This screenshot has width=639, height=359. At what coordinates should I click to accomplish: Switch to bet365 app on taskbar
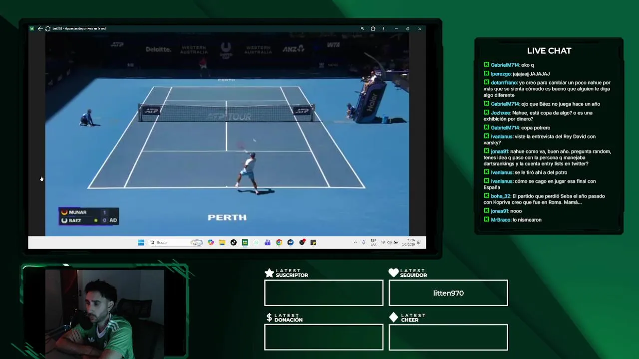pos(245,242)
